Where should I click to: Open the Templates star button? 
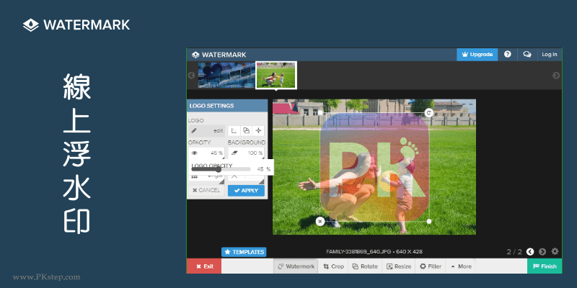pos(244,252)
